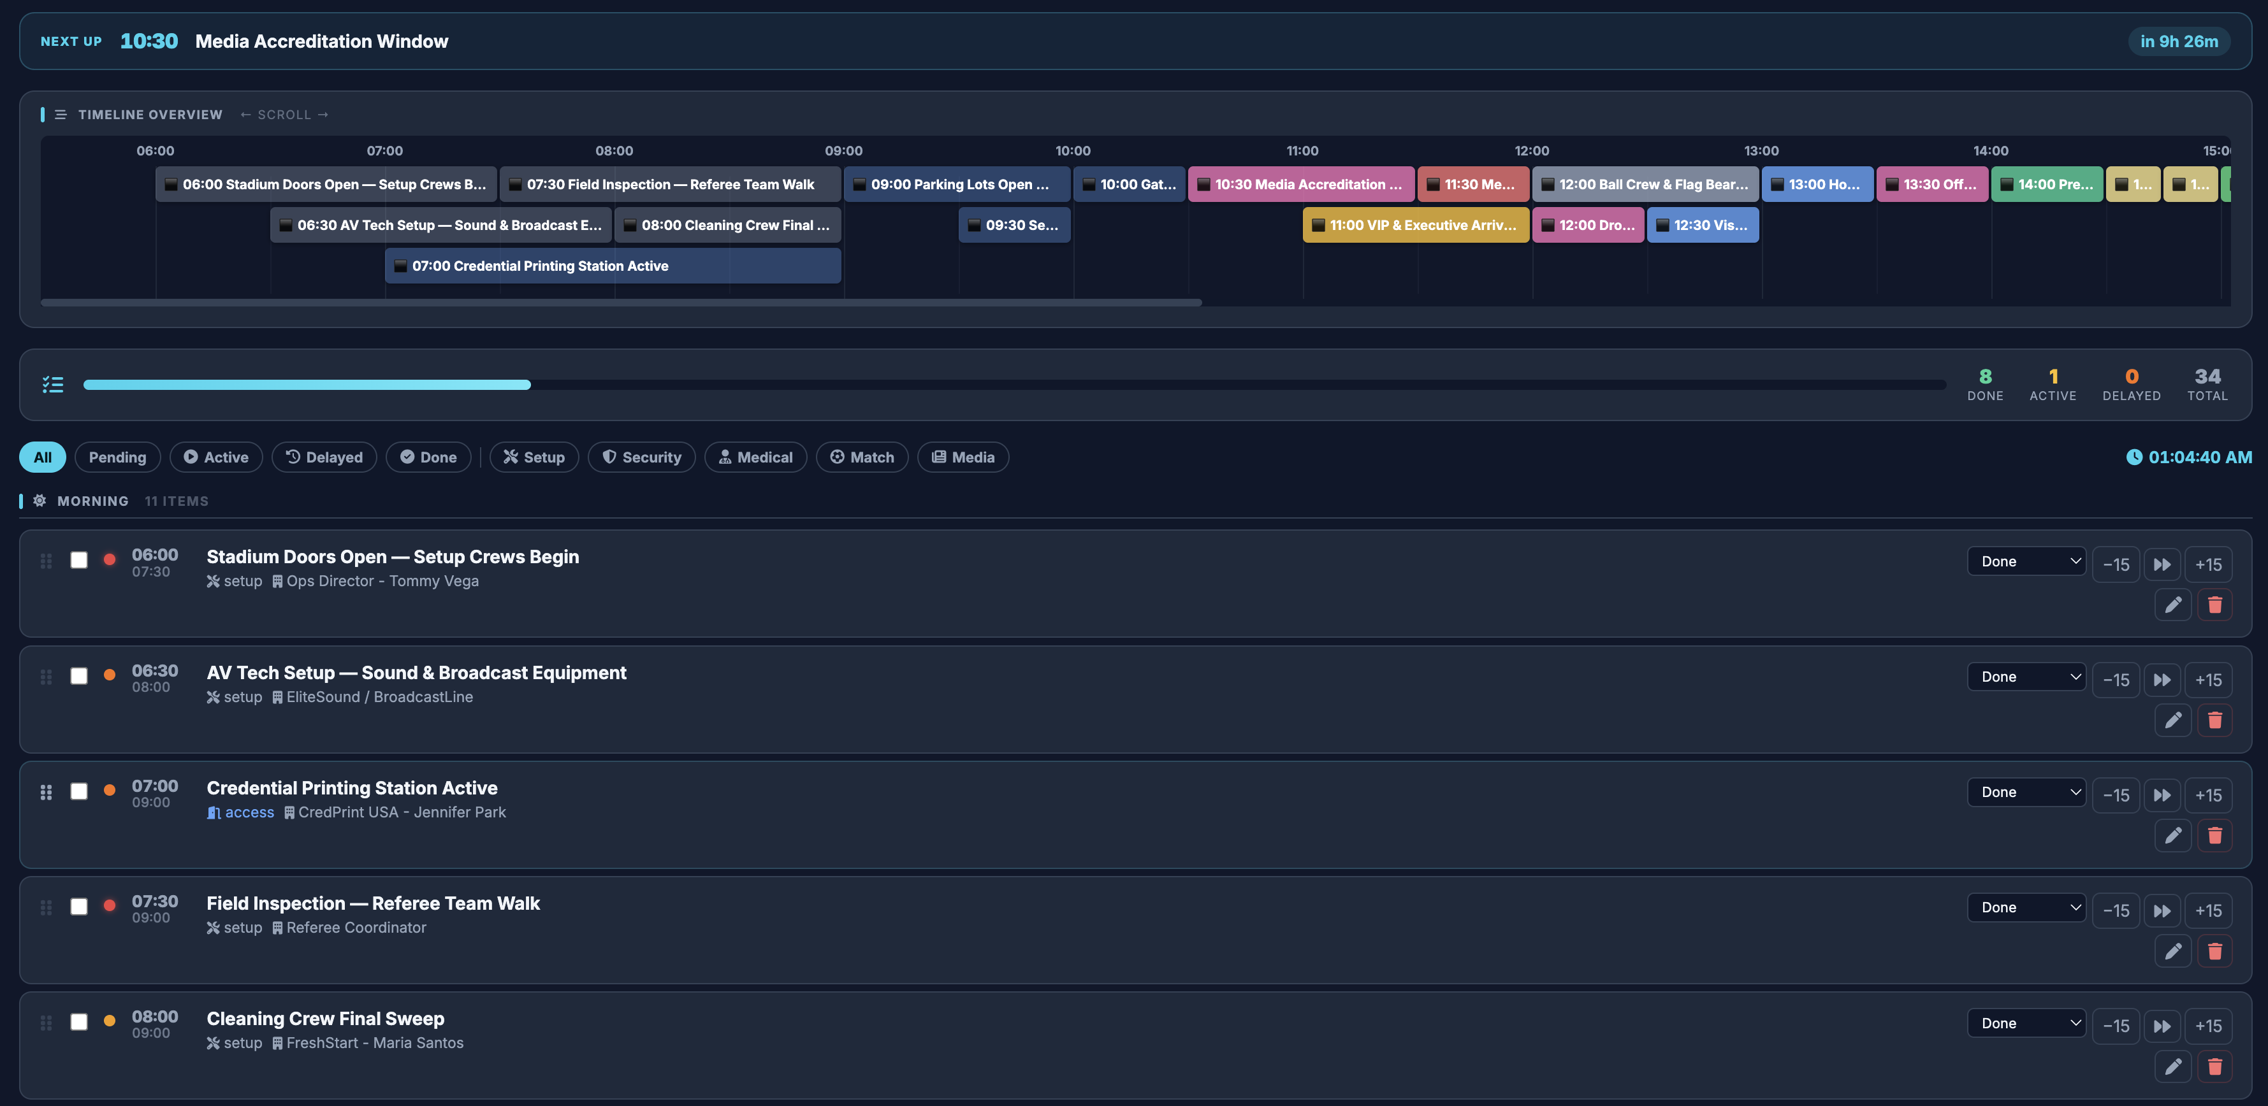Screen dimensions: 2268x1106
Task: Show only Delayed items
Action: coord(324,457)
